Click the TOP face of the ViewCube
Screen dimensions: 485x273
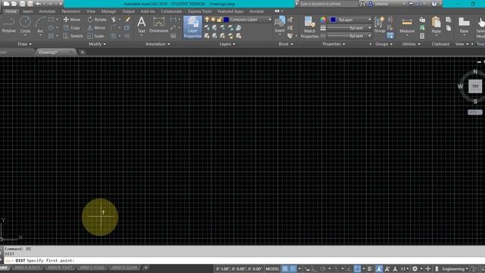point(475,86)
